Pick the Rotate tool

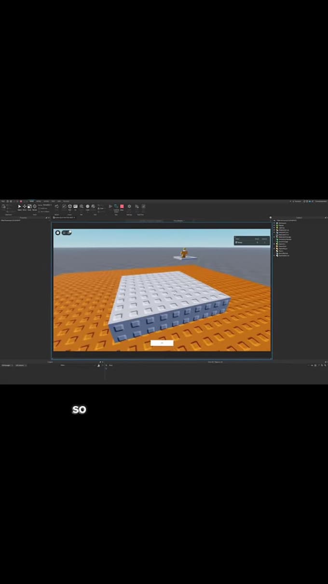(34, 207)
